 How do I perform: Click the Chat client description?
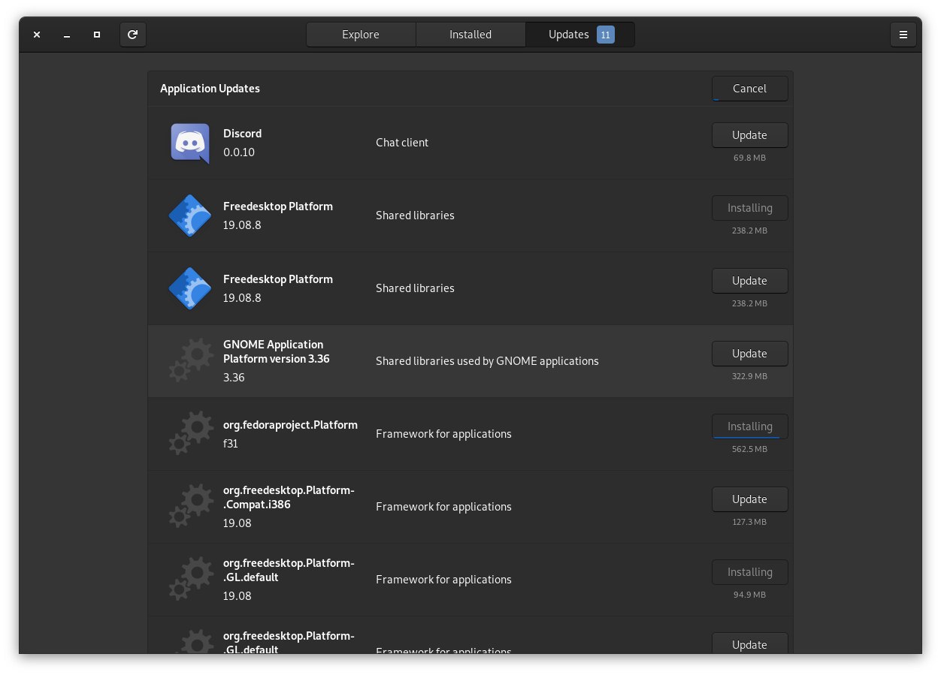402,143
